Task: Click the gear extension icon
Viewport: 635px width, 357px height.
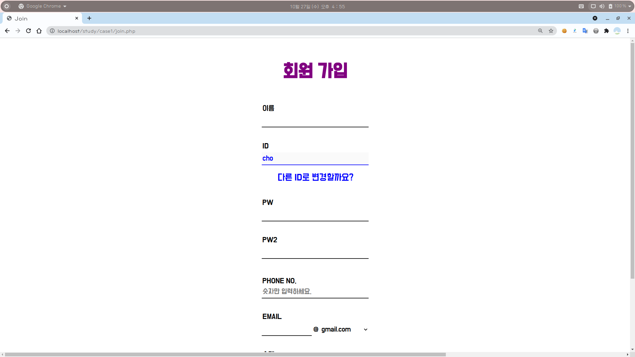Action: click(x=596, y=31)
